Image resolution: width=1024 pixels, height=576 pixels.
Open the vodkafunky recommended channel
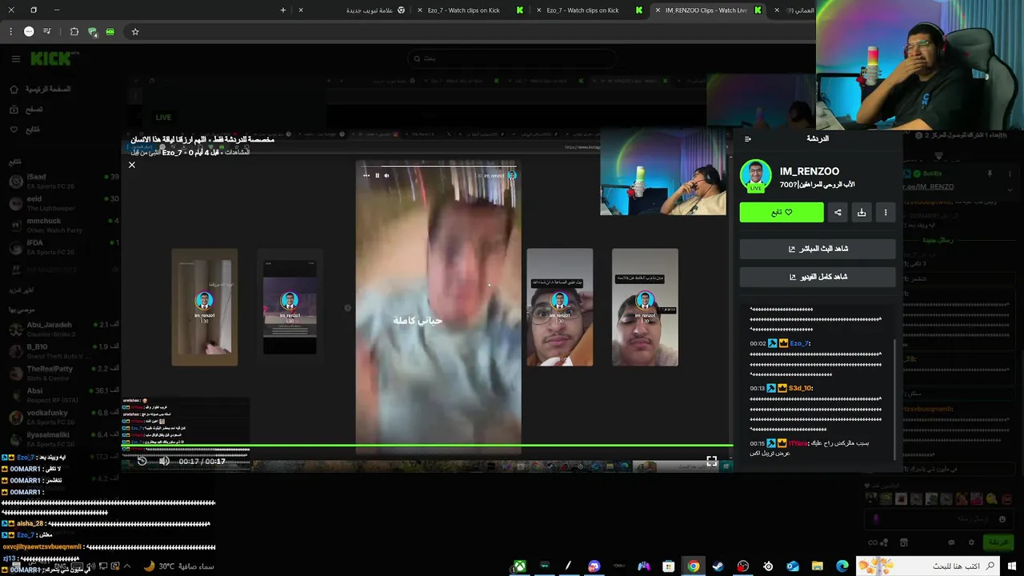(62, 417)
